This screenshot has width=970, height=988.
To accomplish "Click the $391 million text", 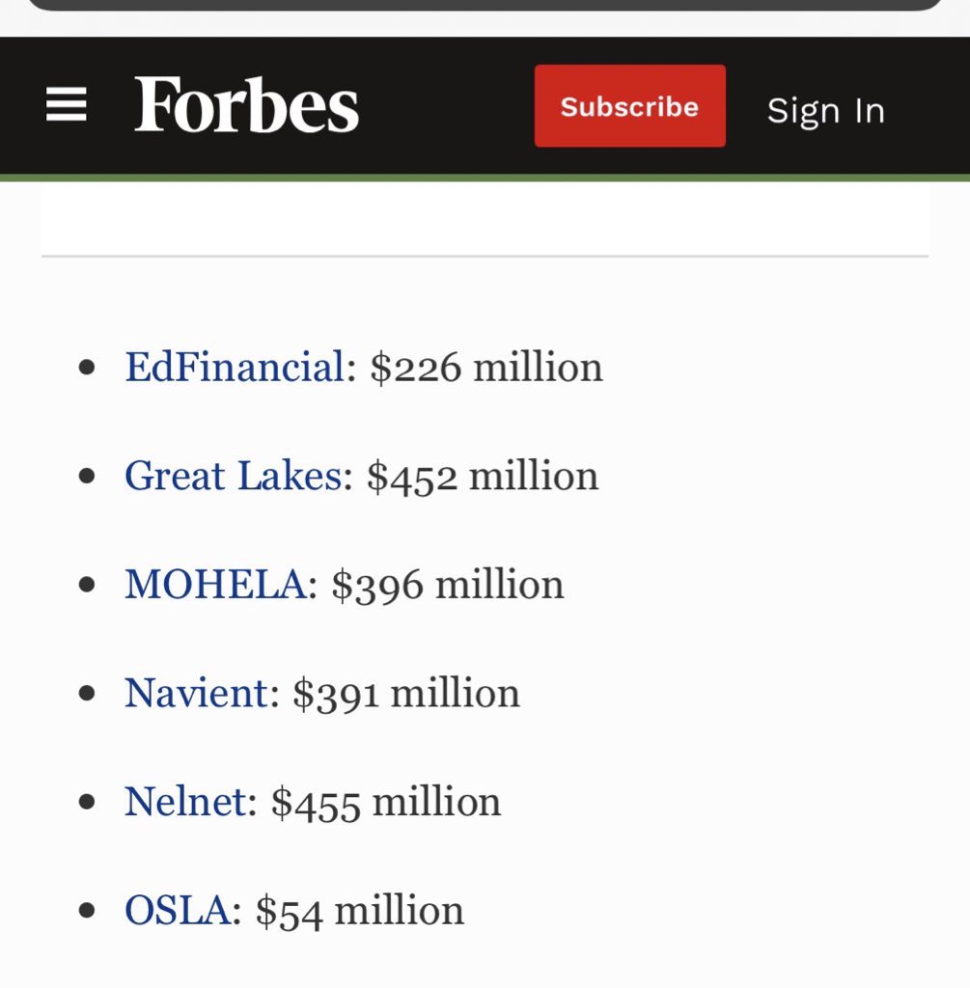I will (406, 695).
